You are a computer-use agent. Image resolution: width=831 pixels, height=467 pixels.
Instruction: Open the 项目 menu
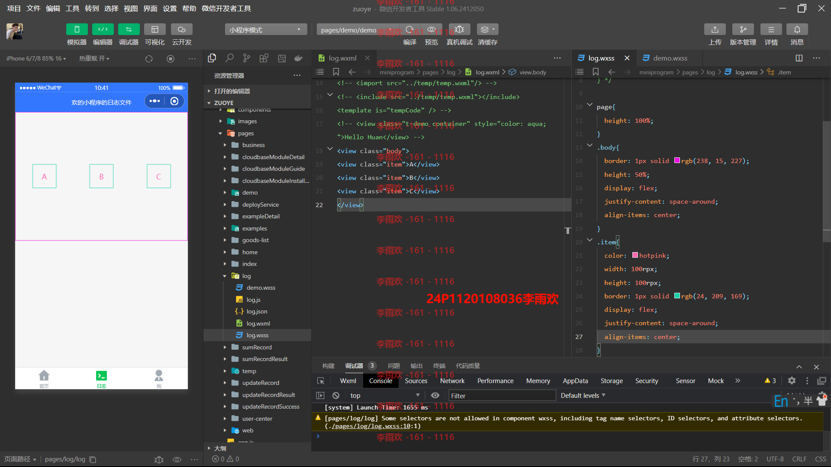click(14, 8)
